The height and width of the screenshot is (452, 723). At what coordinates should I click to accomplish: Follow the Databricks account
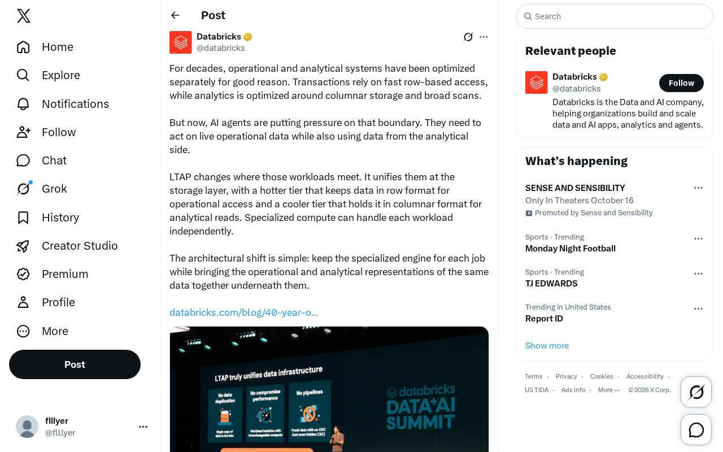click(681, 83)
